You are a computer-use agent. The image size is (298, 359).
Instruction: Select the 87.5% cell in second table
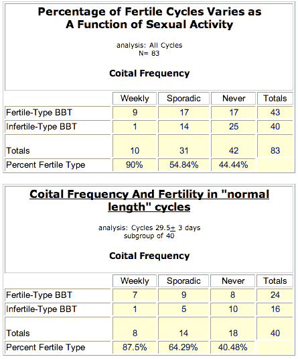[x=135, y=348]
